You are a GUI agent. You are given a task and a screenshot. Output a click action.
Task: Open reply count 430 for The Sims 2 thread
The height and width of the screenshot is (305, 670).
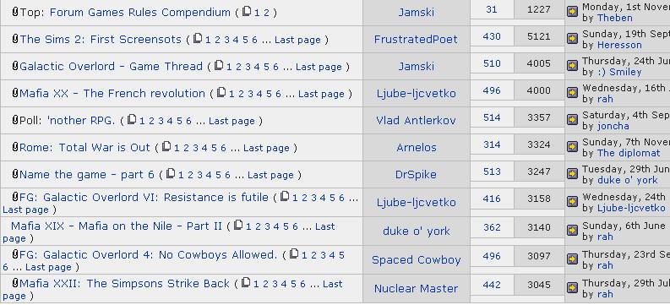pyautogui.click(x=492, y=36)
